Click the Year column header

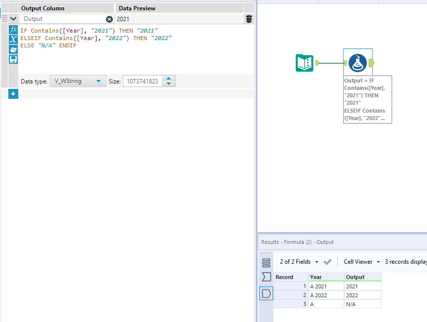[x=325, y=277]
